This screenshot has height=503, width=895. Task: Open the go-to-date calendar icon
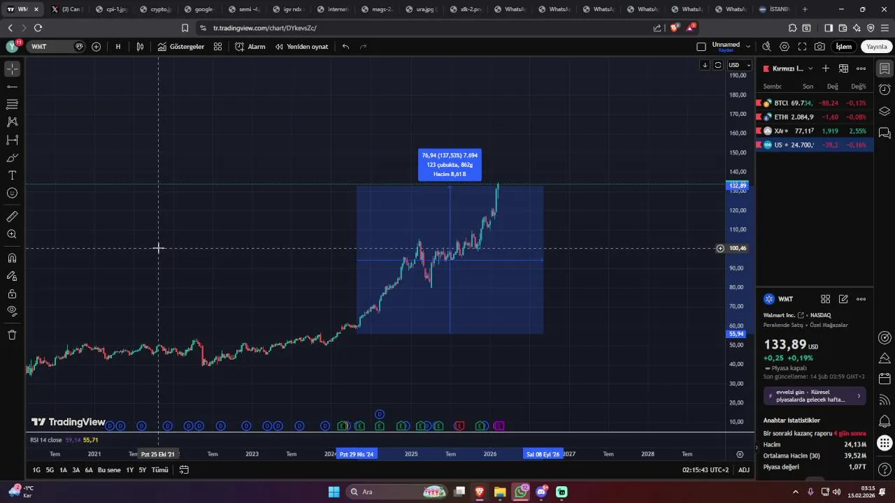pyautogui.click(x=184, y=470)
